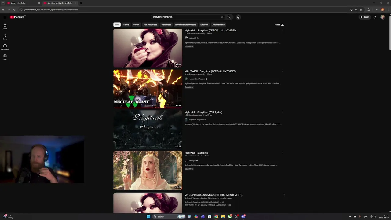Open Chrome media controls icon

[x=377, y=9]
